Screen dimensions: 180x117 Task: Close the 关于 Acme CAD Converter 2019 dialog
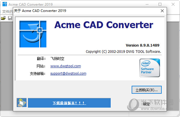click(x=162, y=11)
